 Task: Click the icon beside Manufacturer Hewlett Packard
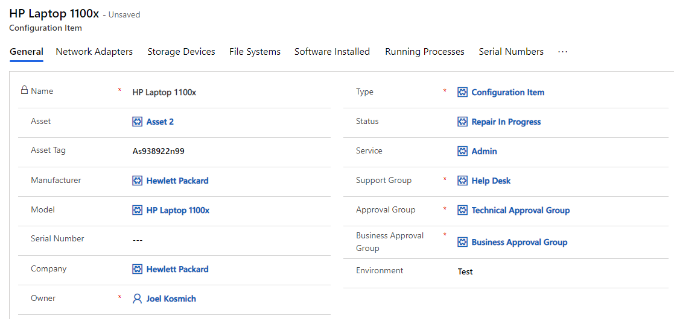click(x=137, y=181)
